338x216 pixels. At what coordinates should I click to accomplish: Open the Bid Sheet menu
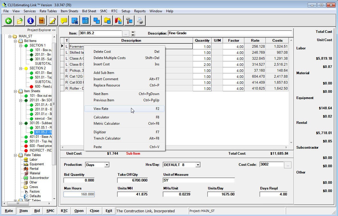(89, 11)
